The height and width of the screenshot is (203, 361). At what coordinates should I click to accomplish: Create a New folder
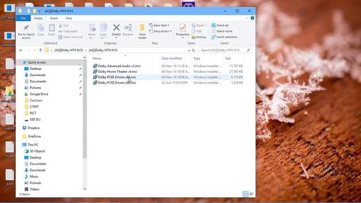[x=142, y=32]
